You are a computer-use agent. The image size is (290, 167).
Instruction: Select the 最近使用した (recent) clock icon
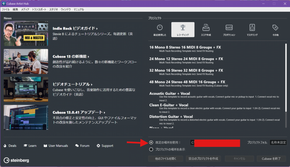click(x=160, y=27)
